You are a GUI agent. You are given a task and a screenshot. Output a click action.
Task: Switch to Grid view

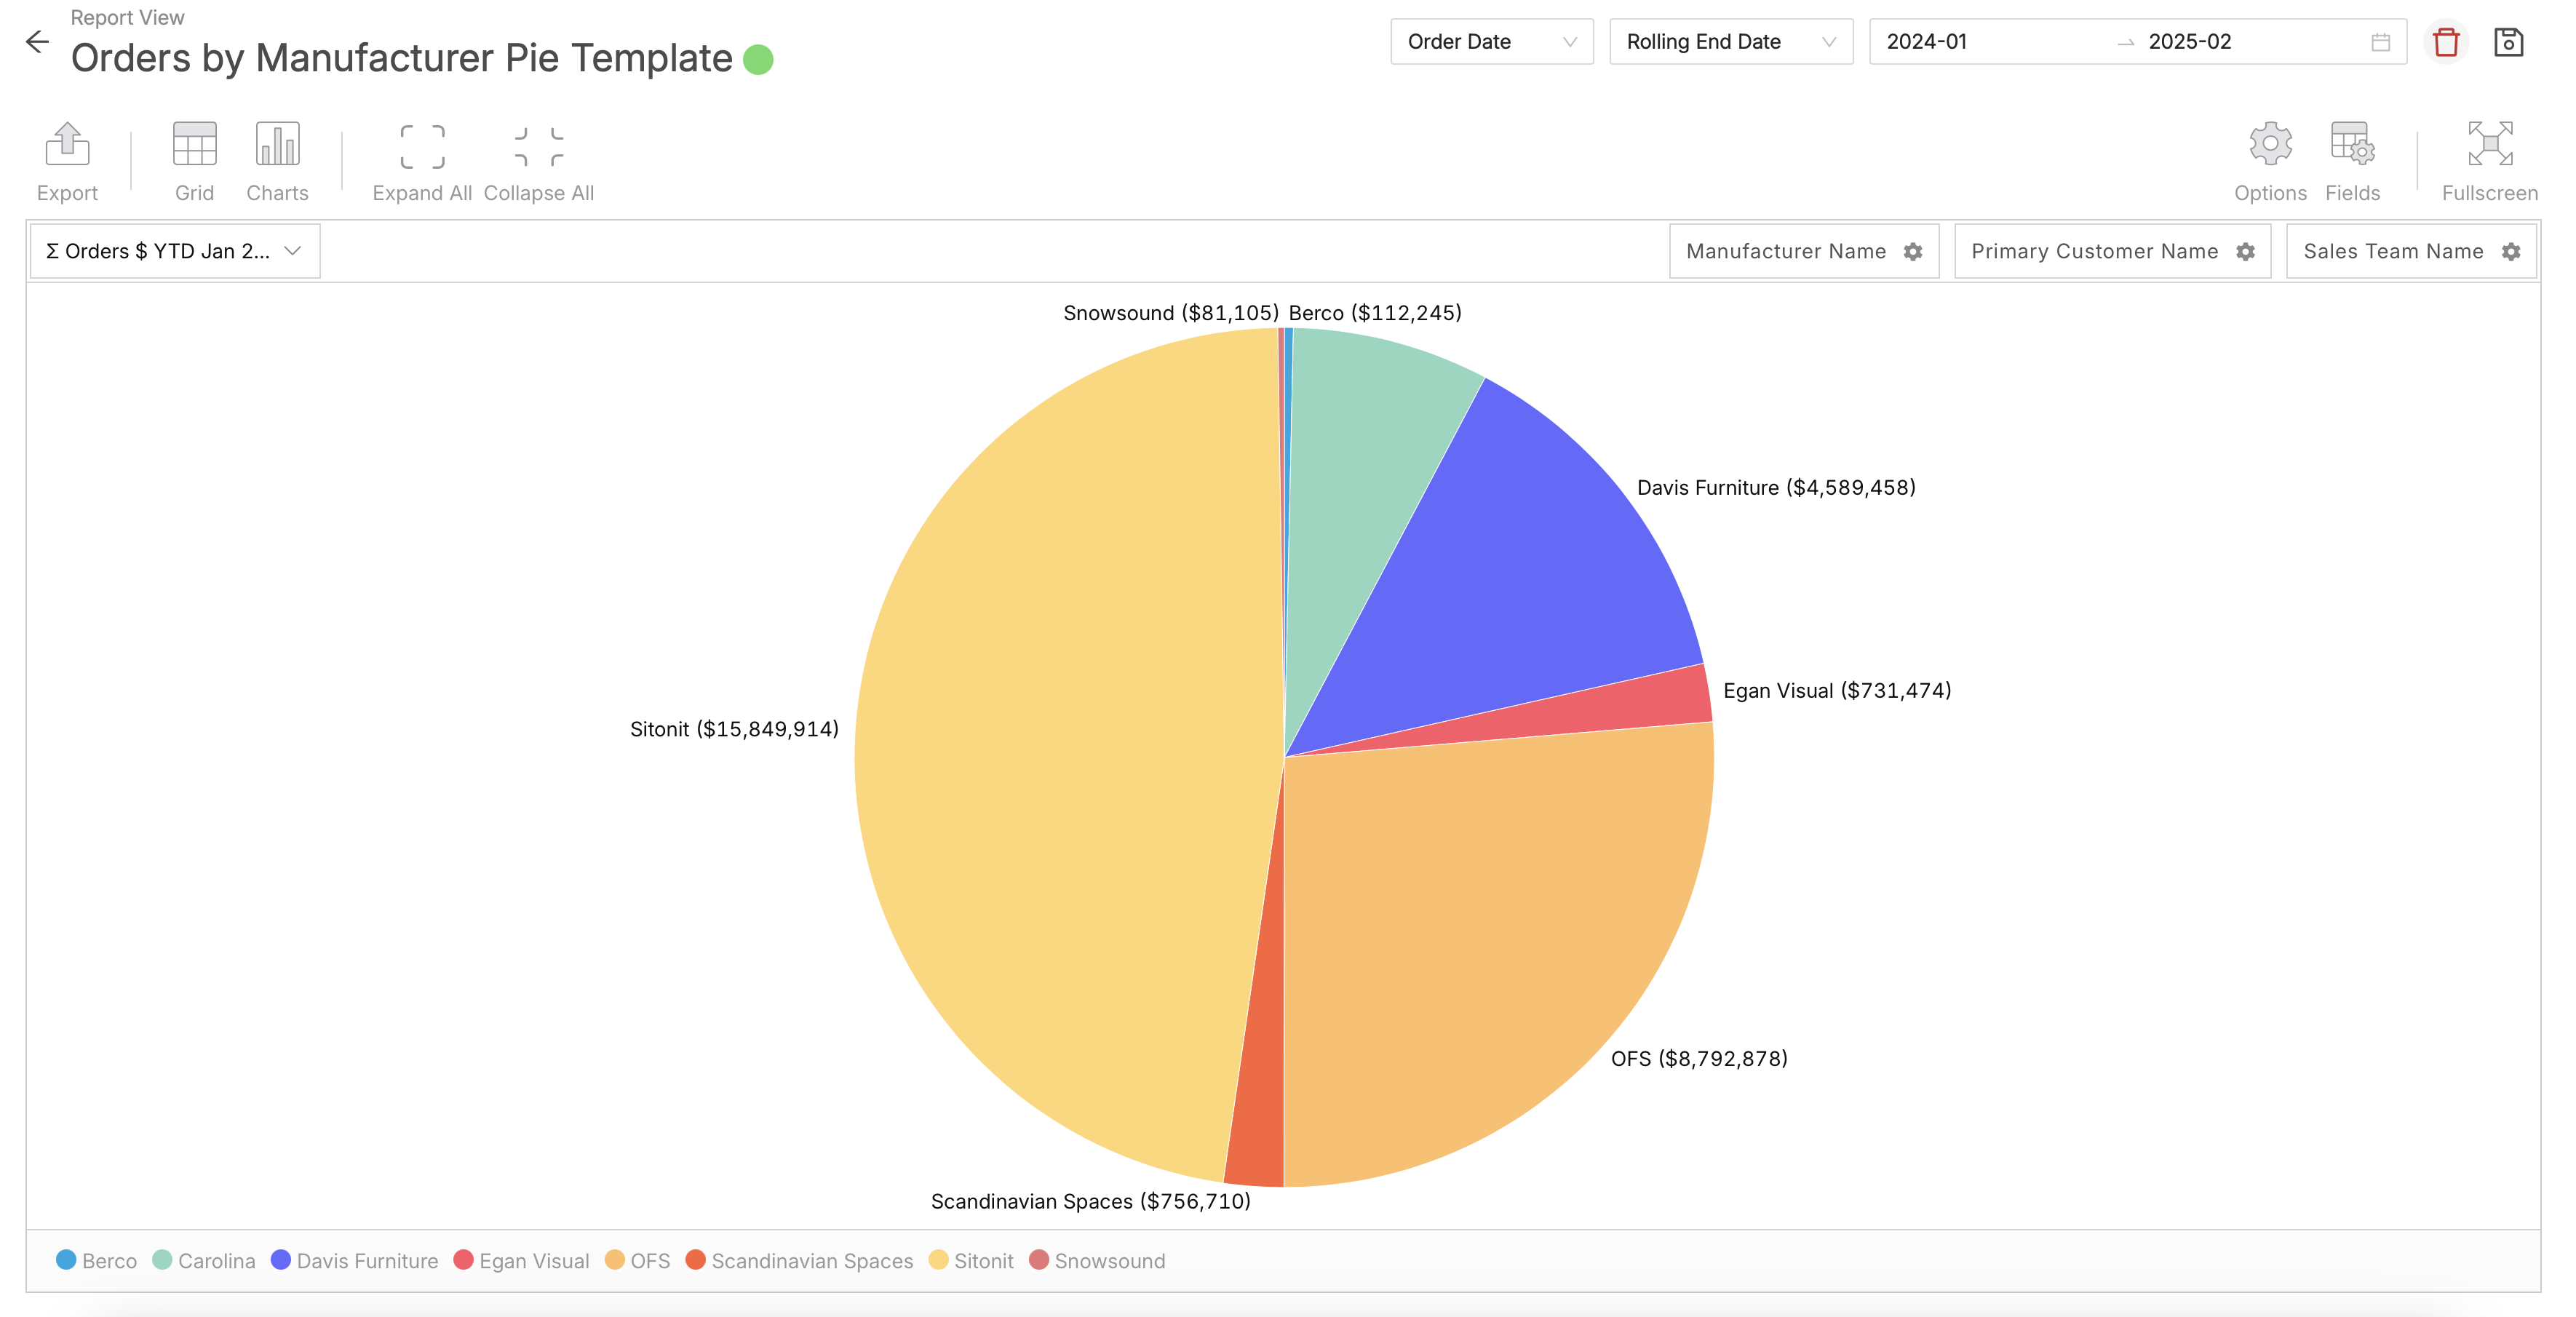pos(194,145)
